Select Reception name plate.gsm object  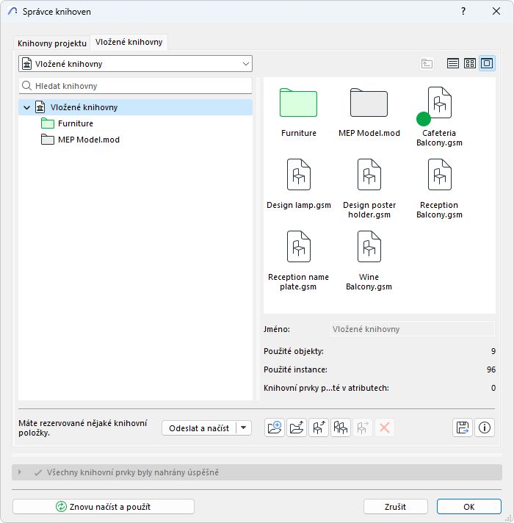point(298,261)
